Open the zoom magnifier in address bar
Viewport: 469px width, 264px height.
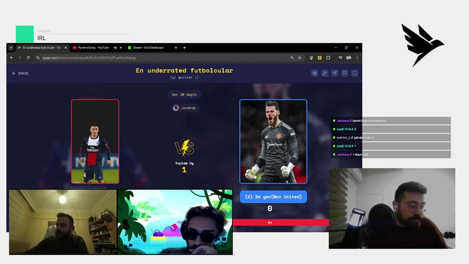coord(292,58)
